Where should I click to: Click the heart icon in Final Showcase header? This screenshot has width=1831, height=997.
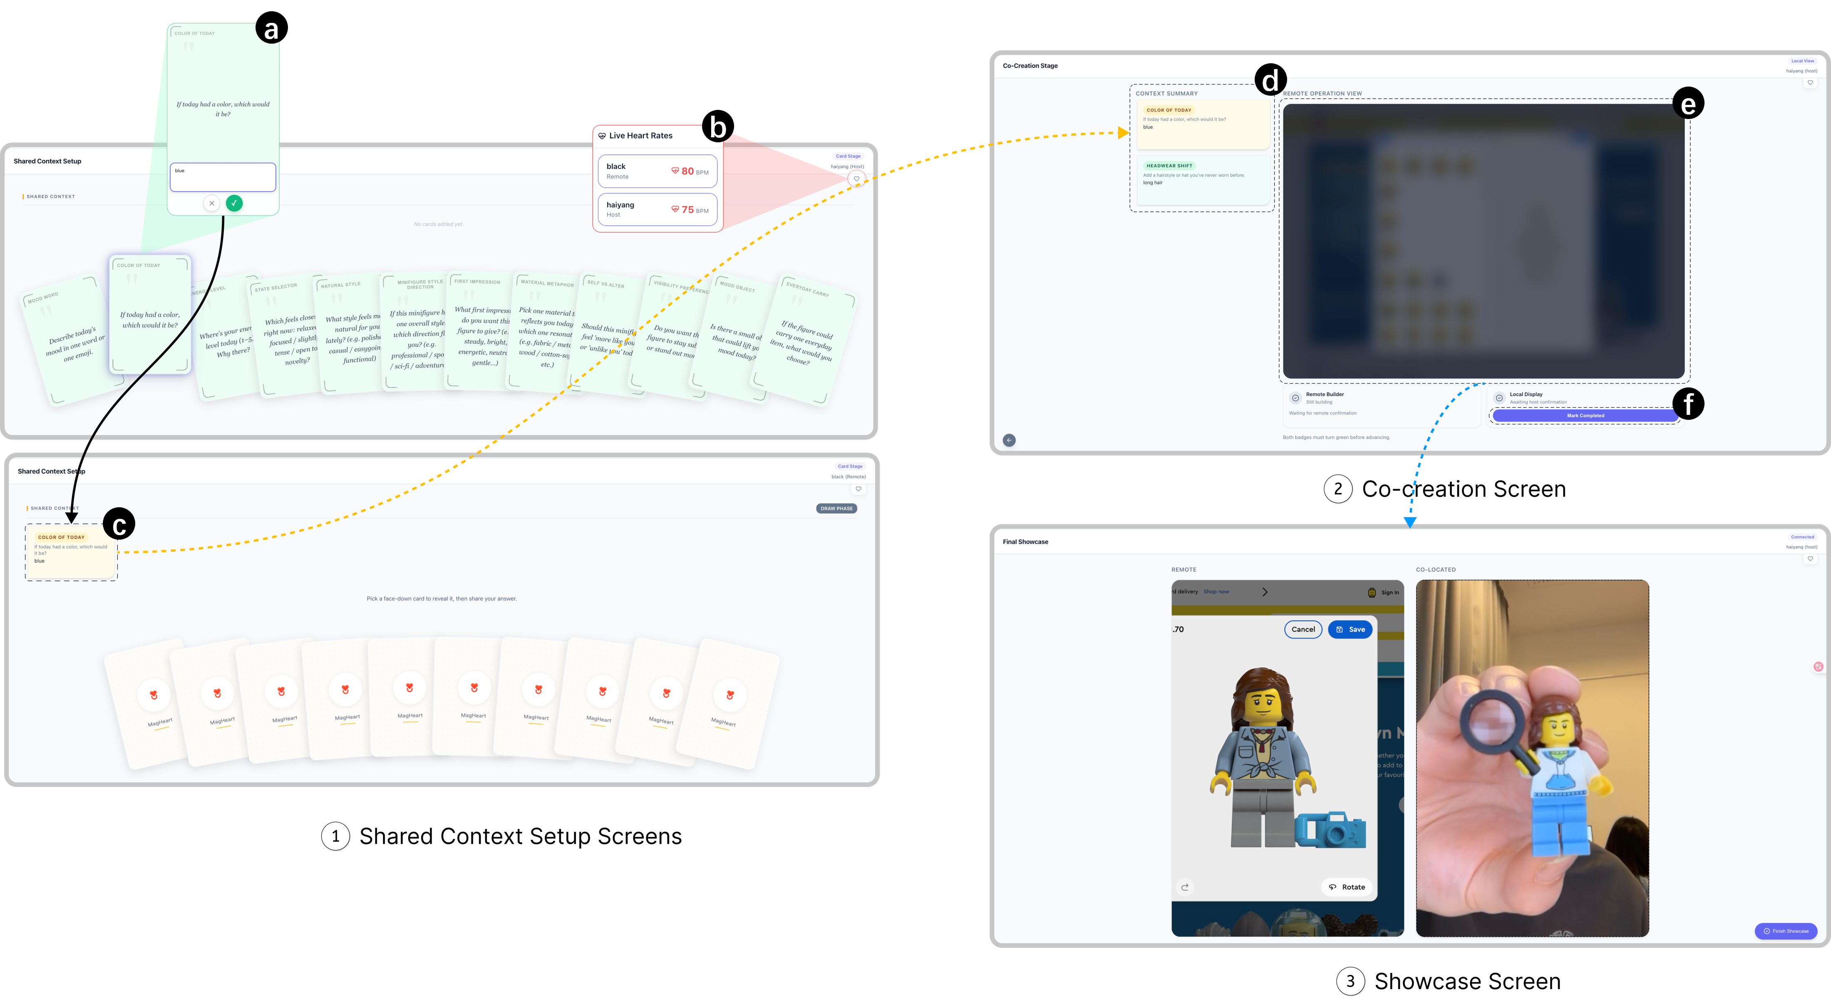[x=1810, y=558]
